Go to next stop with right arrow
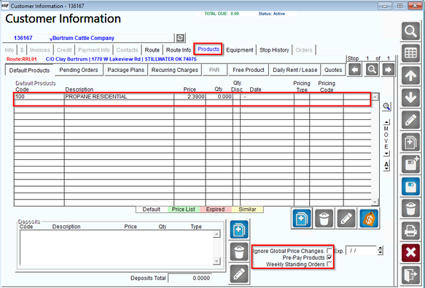The width and height of the screenshot is (425, 288). (388, 70)
